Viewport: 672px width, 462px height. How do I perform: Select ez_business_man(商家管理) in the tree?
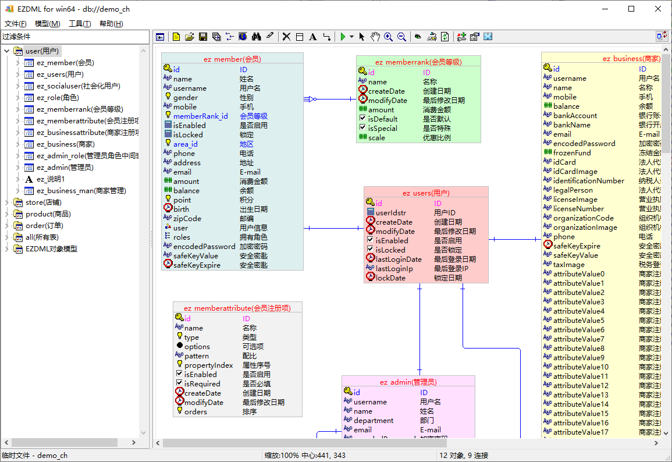[x=81, y=191]
